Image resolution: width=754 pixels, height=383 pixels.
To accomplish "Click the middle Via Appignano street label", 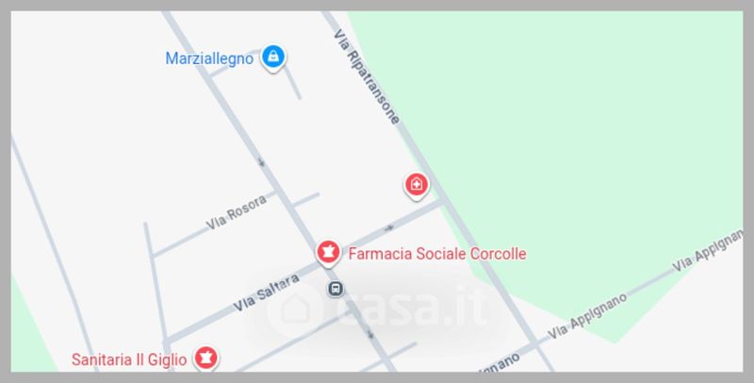I will pyautogui.click(x=587, y=315).
